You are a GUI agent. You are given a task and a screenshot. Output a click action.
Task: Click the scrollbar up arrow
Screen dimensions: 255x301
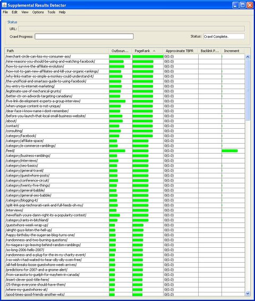click(248, 56)
